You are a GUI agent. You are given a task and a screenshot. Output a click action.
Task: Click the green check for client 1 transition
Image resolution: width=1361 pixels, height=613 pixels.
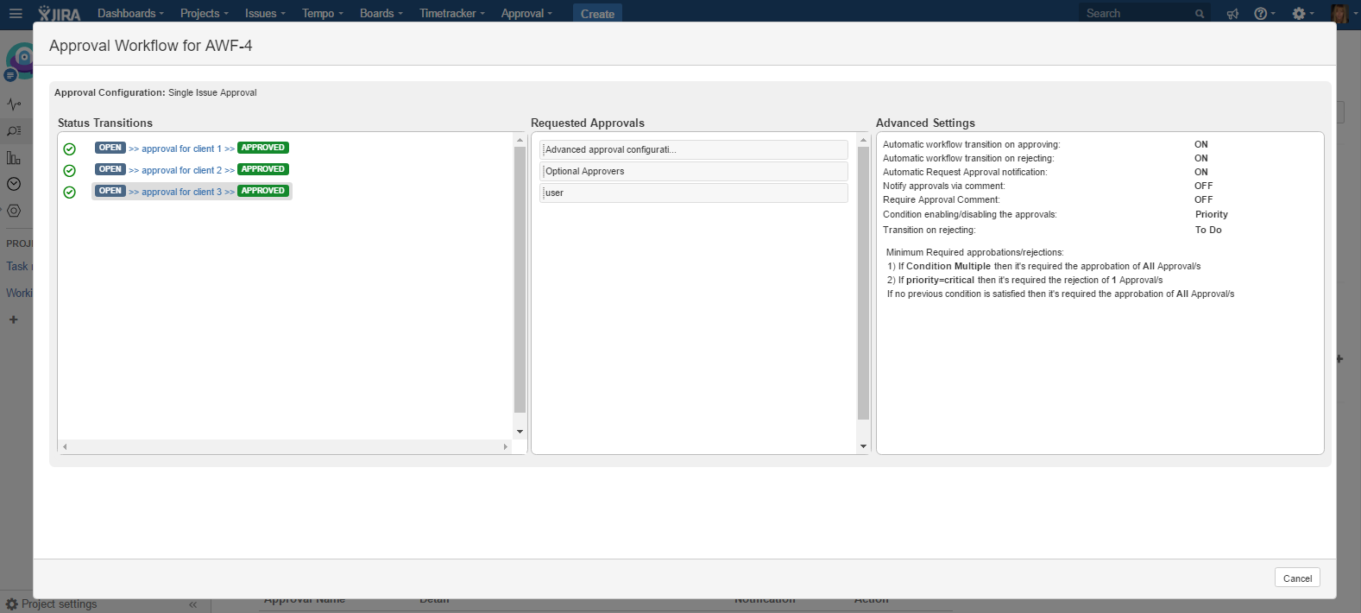pyautogui.click(x=70, y=149)
